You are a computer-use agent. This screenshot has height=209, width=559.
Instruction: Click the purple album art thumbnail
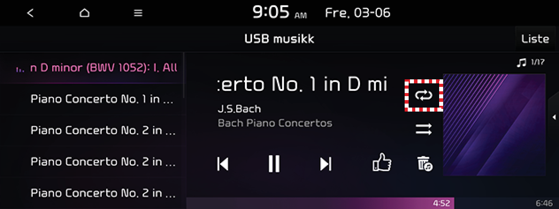point(494,125)
